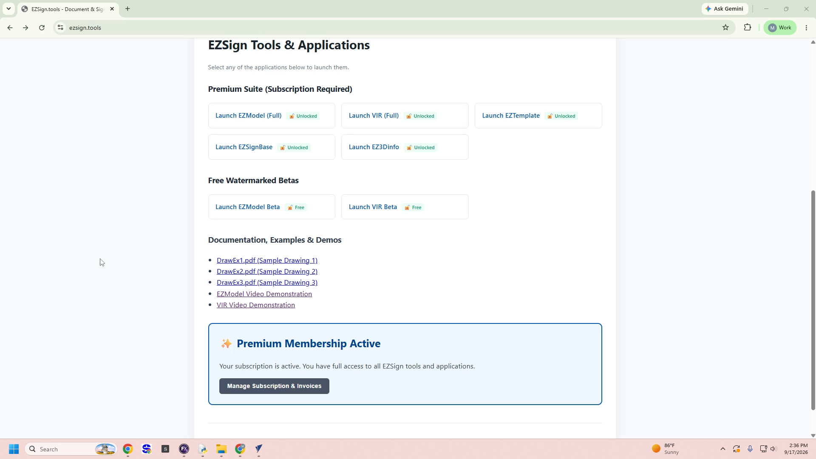Click the unlocked lock icon beside EZ3Dinfo

coord(409,147)
